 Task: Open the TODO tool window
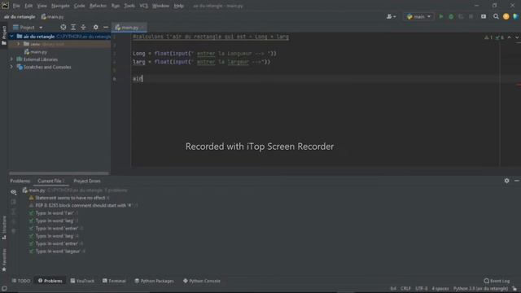coord(21,281)
